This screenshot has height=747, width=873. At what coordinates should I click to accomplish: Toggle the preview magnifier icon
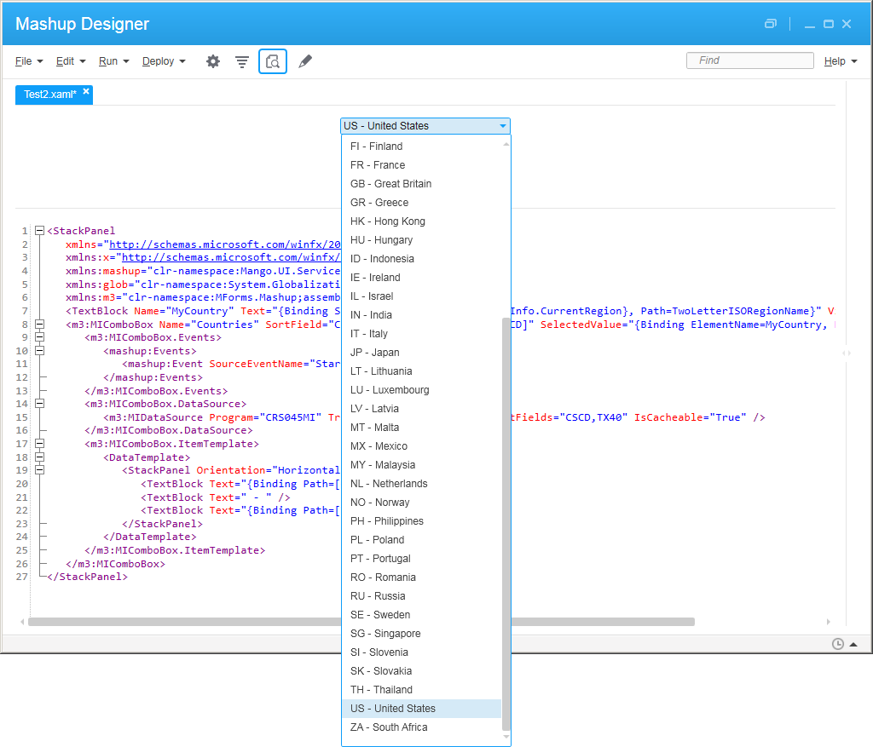273,61
